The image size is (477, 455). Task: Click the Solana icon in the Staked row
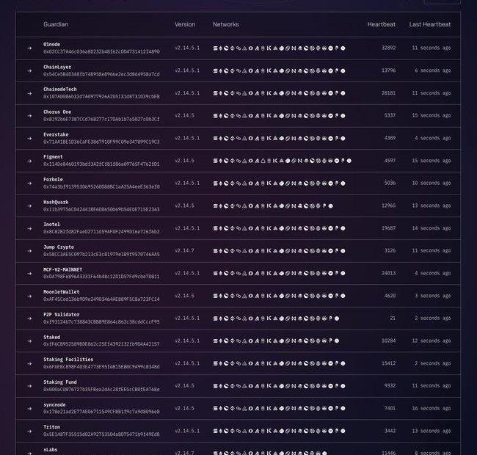[216, 341]
